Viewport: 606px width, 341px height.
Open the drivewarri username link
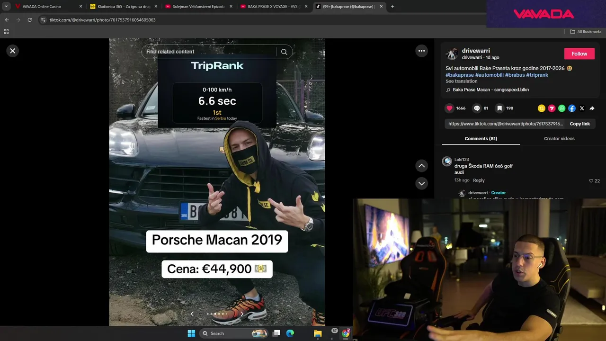(x=476, y=51)
